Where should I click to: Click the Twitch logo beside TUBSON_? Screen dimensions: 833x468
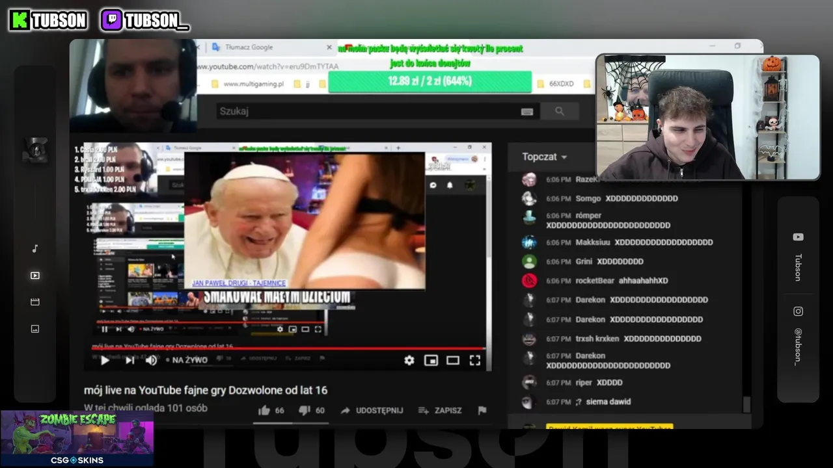click(x=111, y=20)
